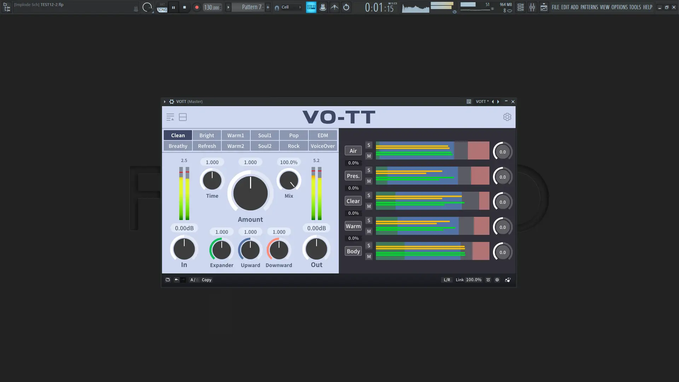679x382 pixels.
Task: Click the split panel layout icon
Action: tap(183, 117)
